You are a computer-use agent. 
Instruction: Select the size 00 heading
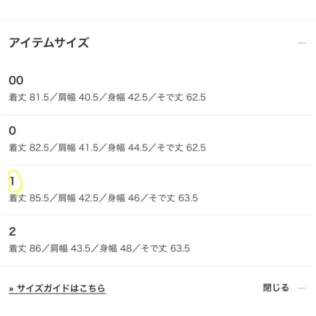pyautogui.click(x=16, y=80)
